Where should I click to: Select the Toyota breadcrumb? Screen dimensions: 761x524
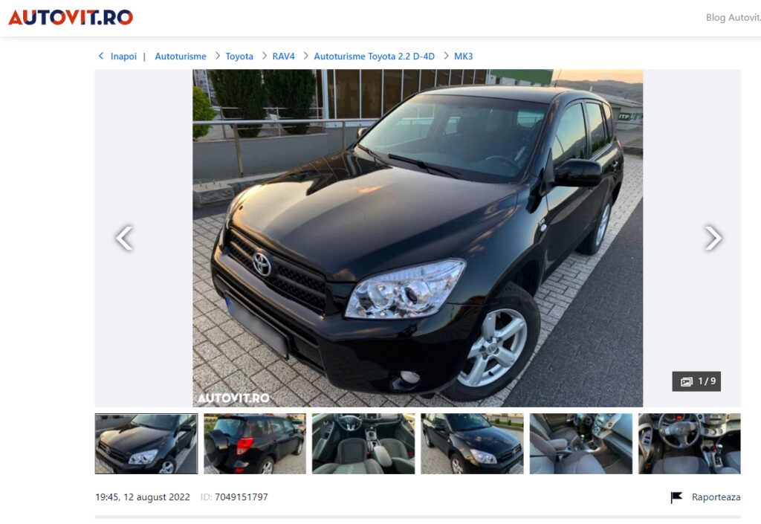(239, 56)
